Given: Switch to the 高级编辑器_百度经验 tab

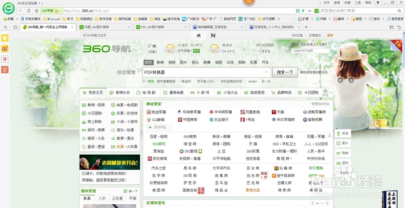Looking at the screenshot, I should tap(217, 27).
